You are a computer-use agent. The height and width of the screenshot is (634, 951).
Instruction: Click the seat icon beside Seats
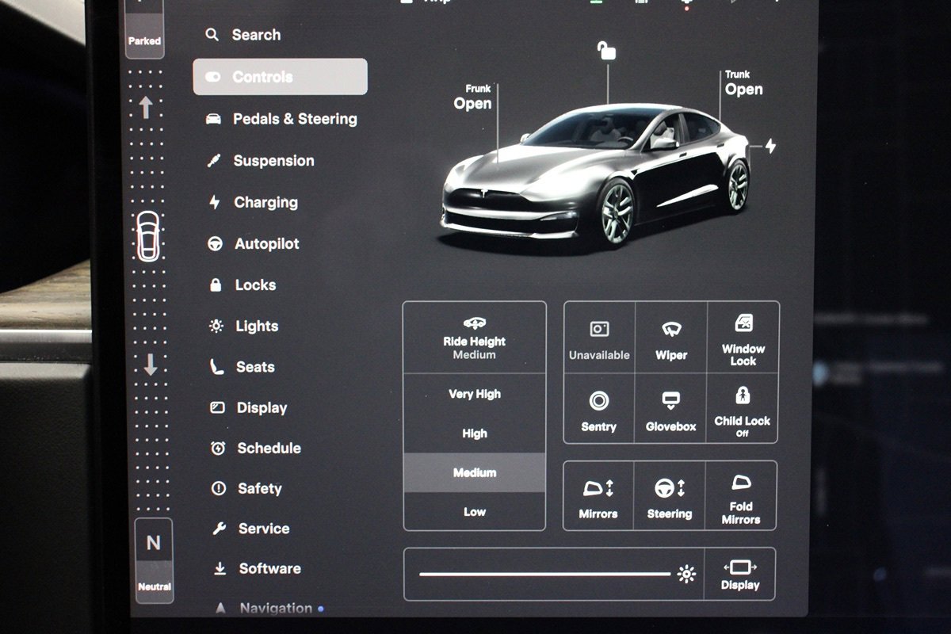pyautogui.click(x=216, y=367)
